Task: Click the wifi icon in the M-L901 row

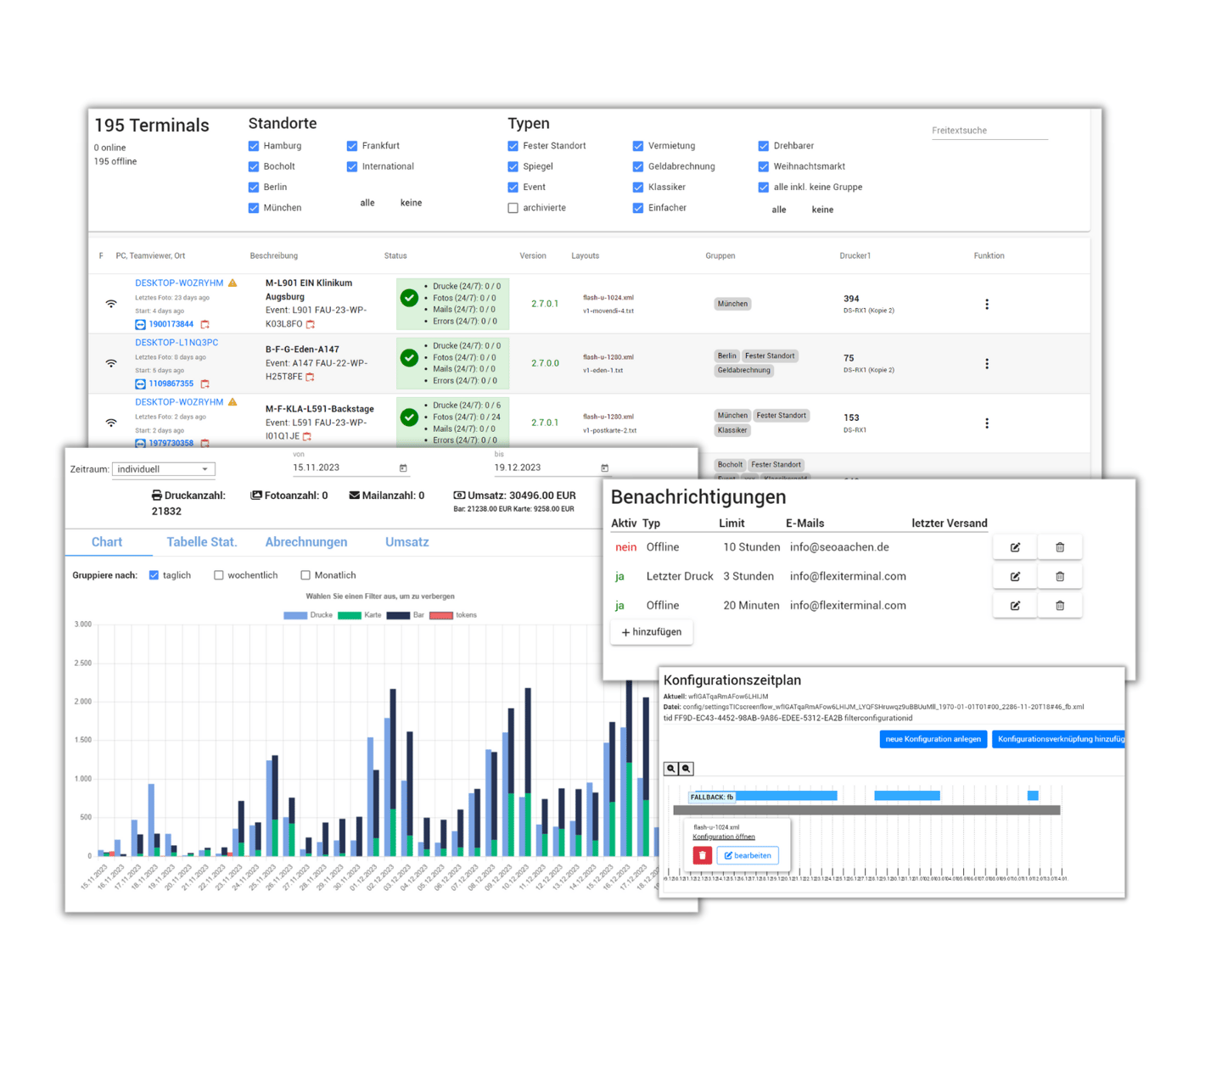Action: pos(111,303)
